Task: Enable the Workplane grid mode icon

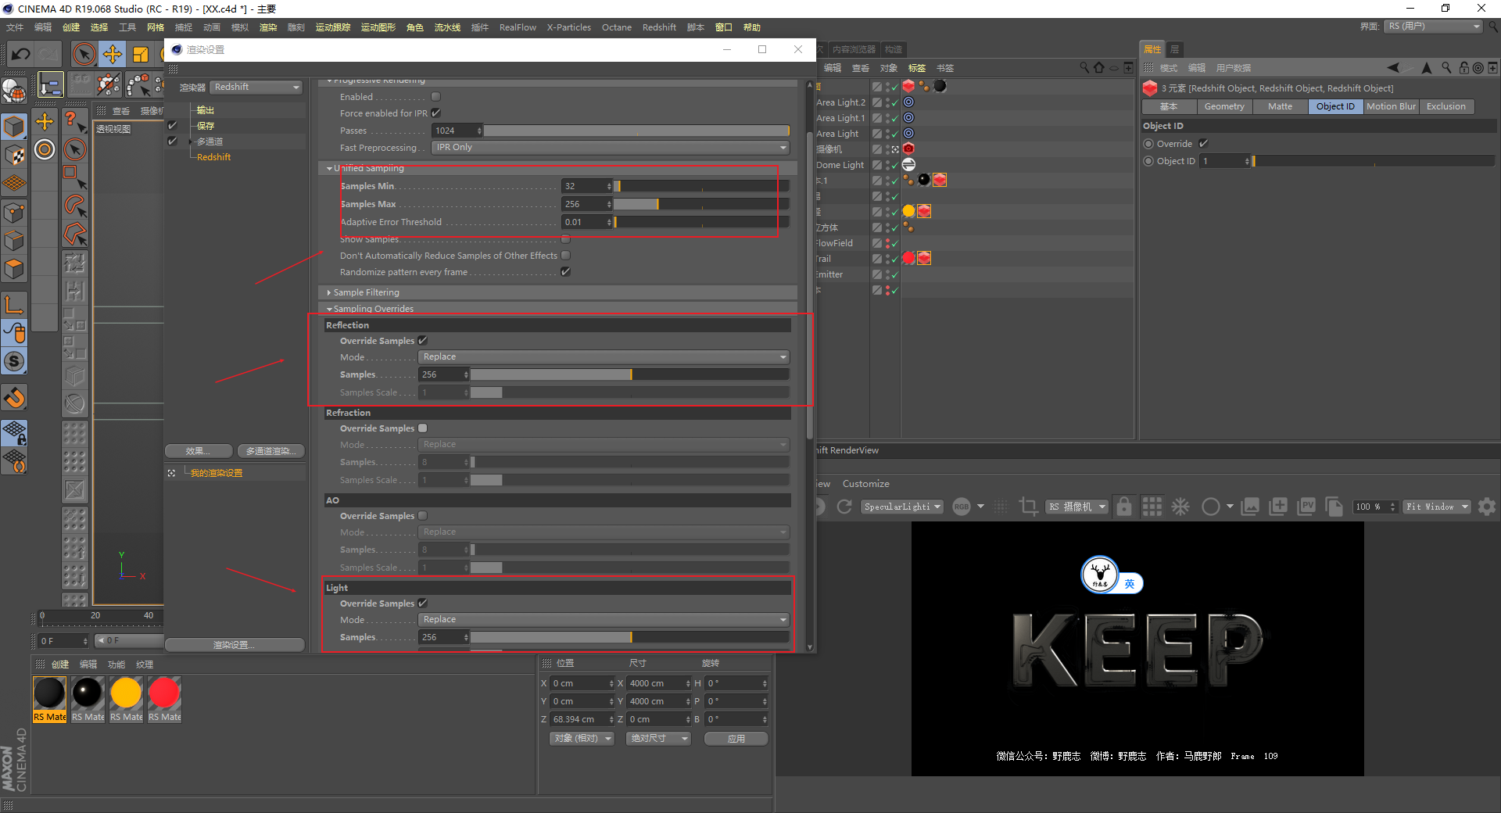Action: pos(14,184)
